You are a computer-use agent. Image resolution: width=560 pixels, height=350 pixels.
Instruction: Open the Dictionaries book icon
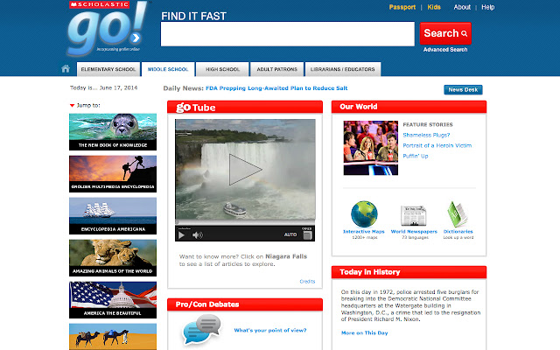tap(458, 214)
